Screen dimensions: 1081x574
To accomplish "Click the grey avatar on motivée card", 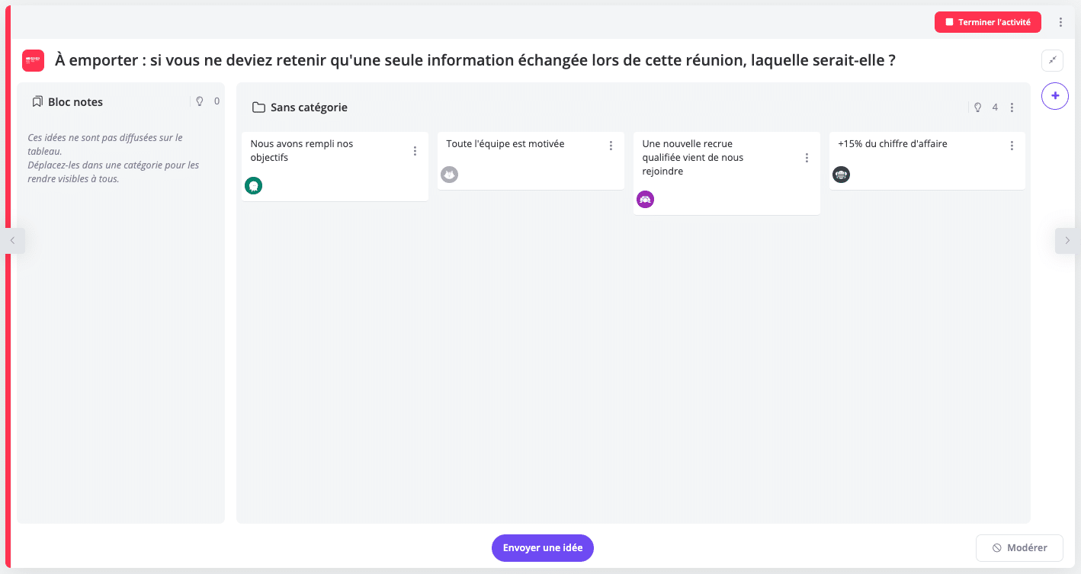I will coord(450,175).
